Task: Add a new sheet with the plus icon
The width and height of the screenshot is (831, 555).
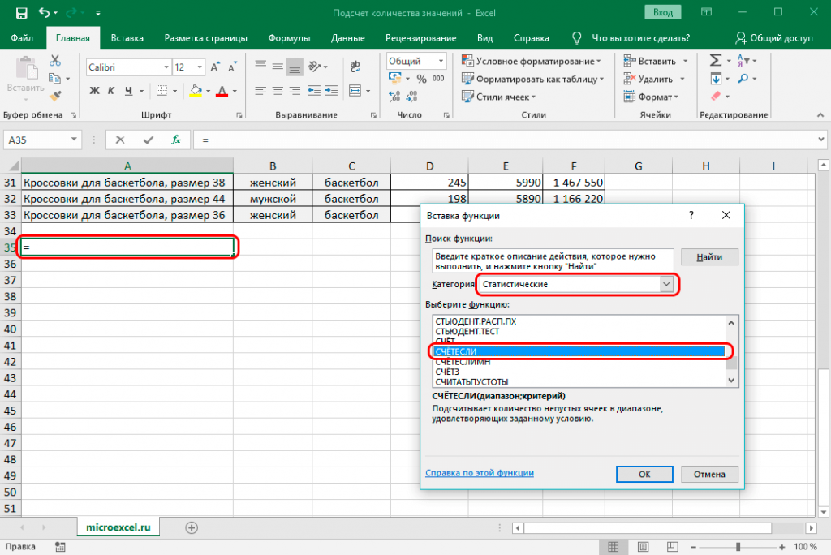Action: click(192, 527)
